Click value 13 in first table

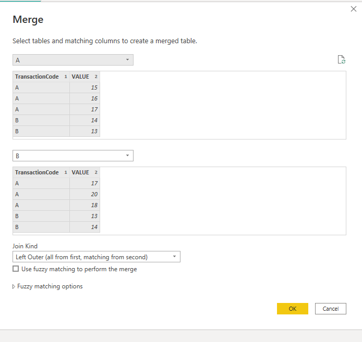pos(85,131)
